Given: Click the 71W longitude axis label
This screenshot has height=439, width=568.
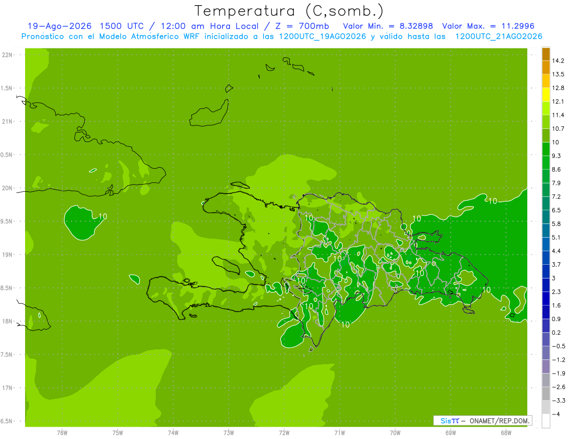Looking at the screenshot, I should coord(339,433).
